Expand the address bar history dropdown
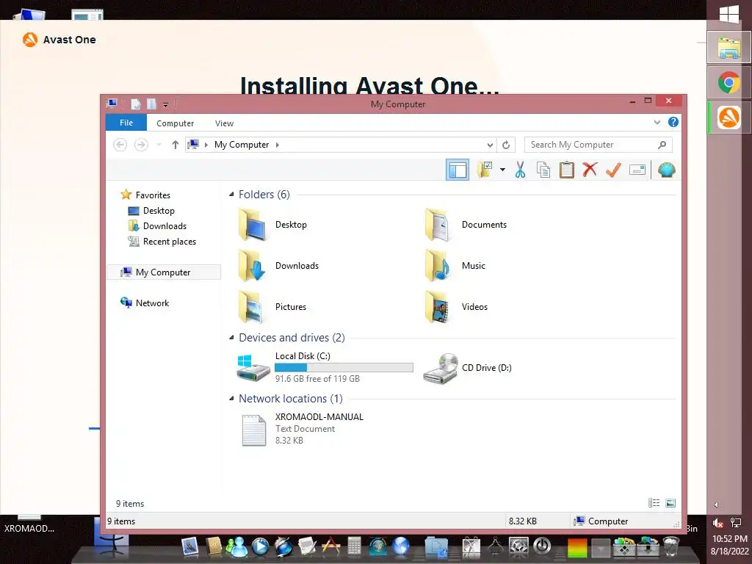This screenshot has height=564, width=752. pyautogui.click(x=490, y=145)
